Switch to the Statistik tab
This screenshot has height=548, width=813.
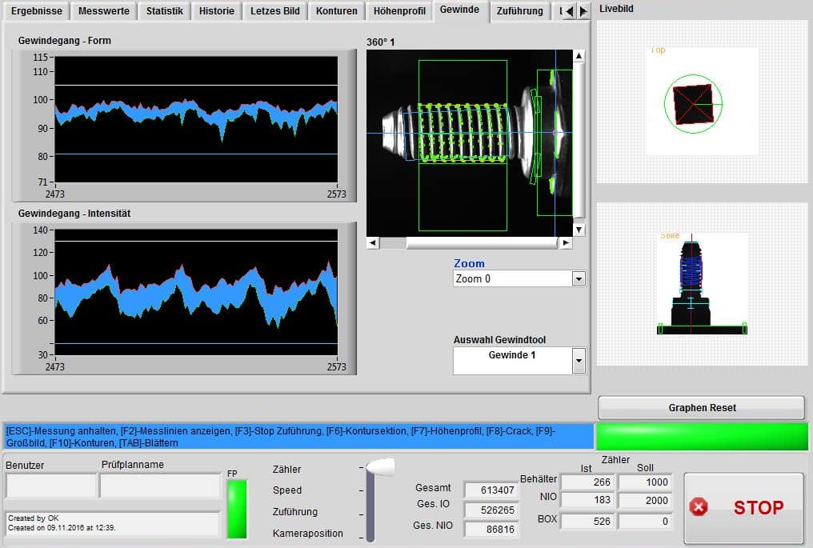[166, 11]
